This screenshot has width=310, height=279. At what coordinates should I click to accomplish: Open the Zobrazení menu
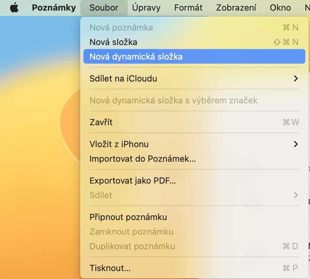pyautogui.click(x=237, y=8)
